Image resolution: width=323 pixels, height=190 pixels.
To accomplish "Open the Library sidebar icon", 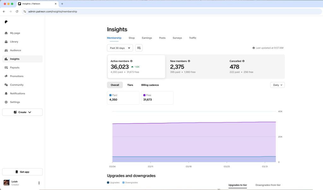I will pyautogui.click(x=6, y=42).
